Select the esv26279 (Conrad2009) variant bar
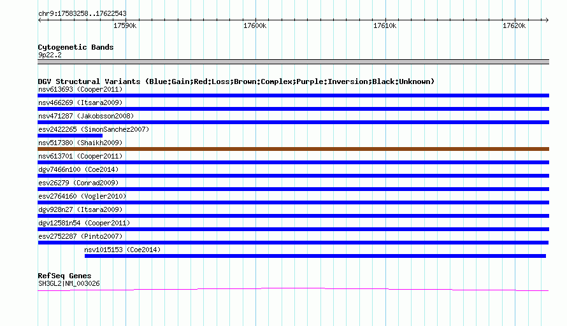 pos(293,189)
